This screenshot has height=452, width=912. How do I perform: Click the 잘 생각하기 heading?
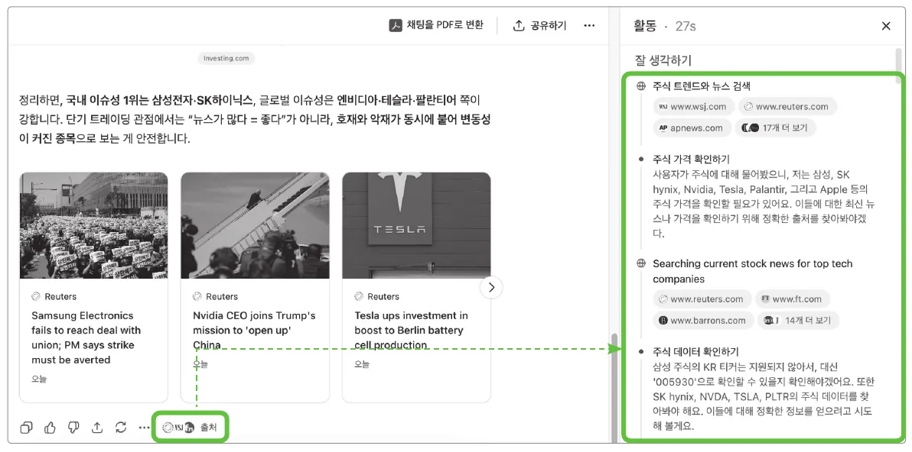pos(663,60)
